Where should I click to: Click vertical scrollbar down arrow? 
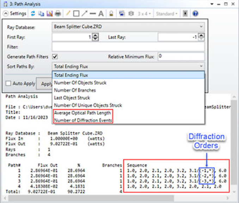(234, 192)
